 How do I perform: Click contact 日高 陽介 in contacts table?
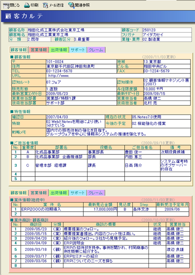click(x=133, y=165)
